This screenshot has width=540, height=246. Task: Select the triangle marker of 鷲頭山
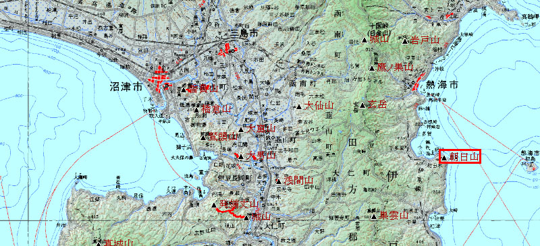(x=203, y=137)
